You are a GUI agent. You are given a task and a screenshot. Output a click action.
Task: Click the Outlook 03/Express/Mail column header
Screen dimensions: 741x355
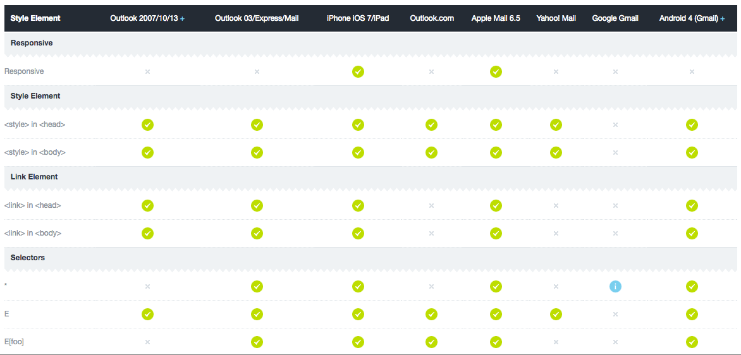pyautogui.click(x=257, y=18)
